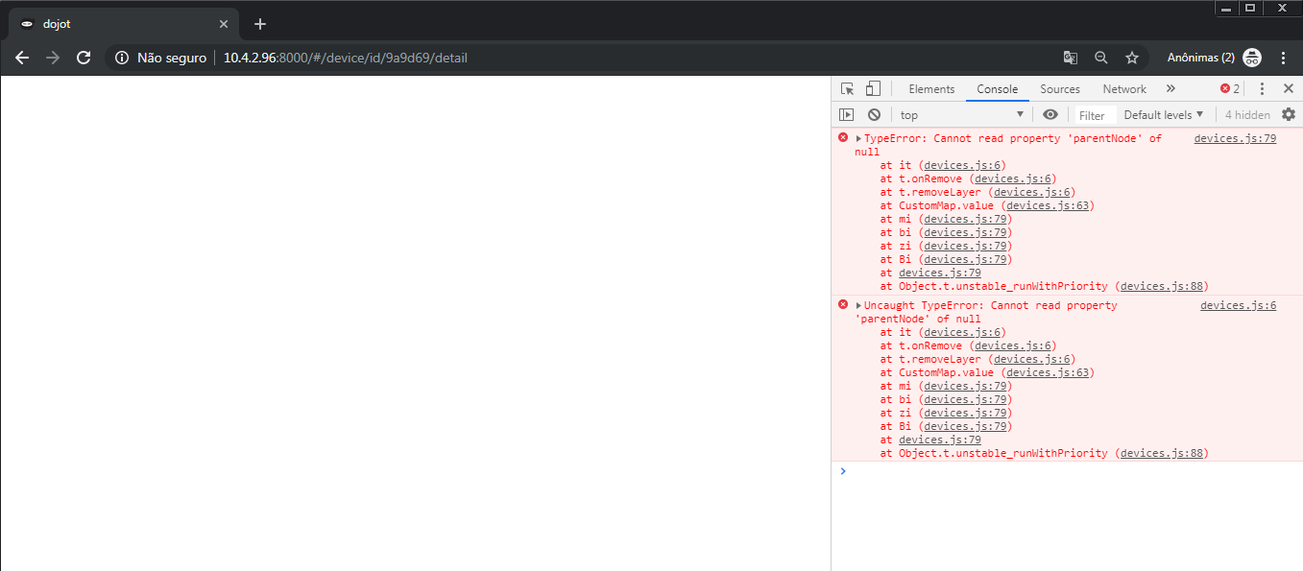
Task: Bookmark this page with the star icon
Action: pos(1132,58)
